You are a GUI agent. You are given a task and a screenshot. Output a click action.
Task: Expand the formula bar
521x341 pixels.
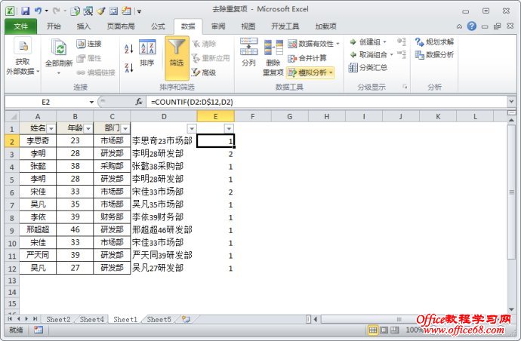pyautogui.click(x=511, y=101)
